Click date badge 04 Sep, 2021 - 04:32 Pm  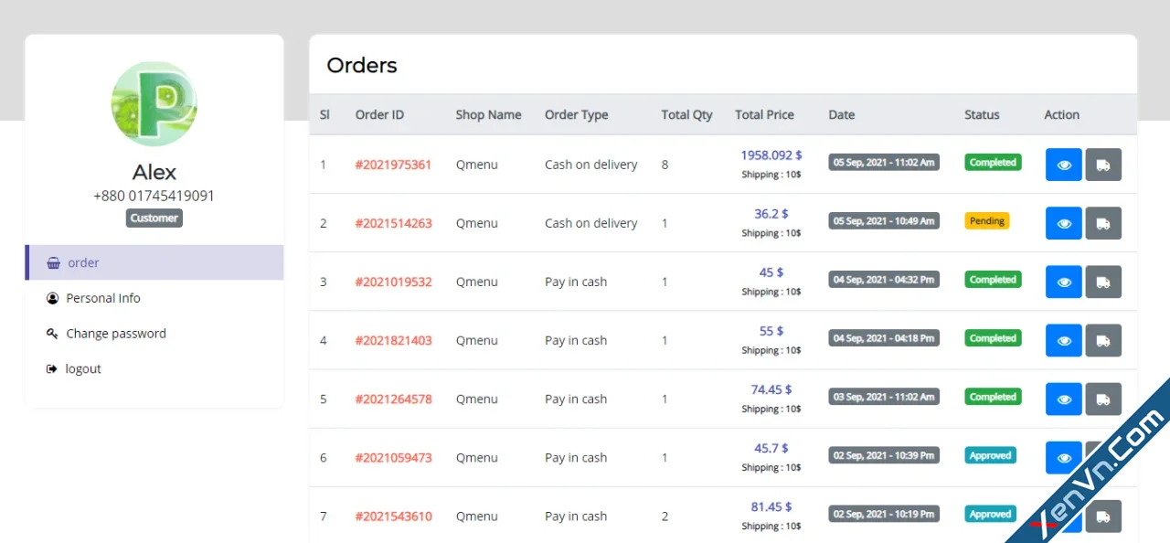pyautogui.click(x=884, y=280)
